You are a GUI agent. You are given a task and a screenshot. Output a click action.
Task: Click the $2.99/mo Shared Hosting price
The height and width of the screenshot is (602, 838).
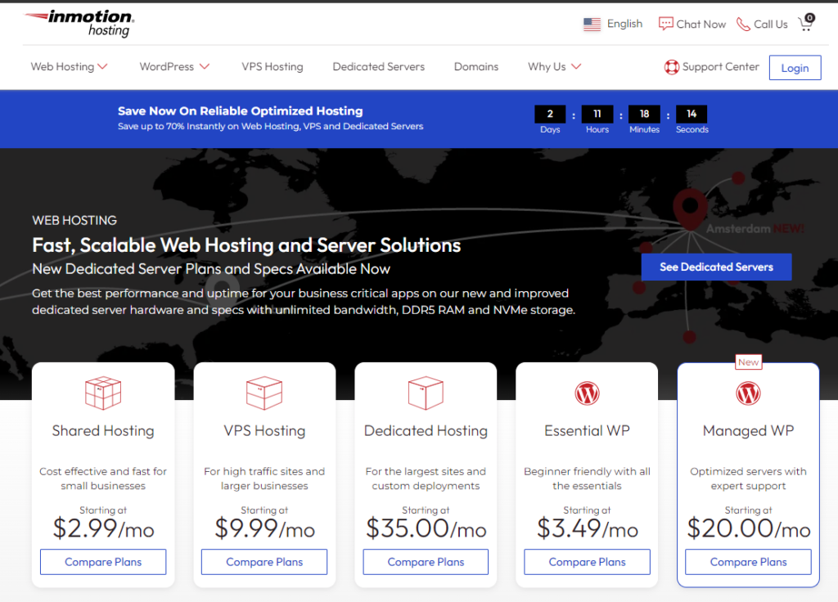tap(103, 529)
